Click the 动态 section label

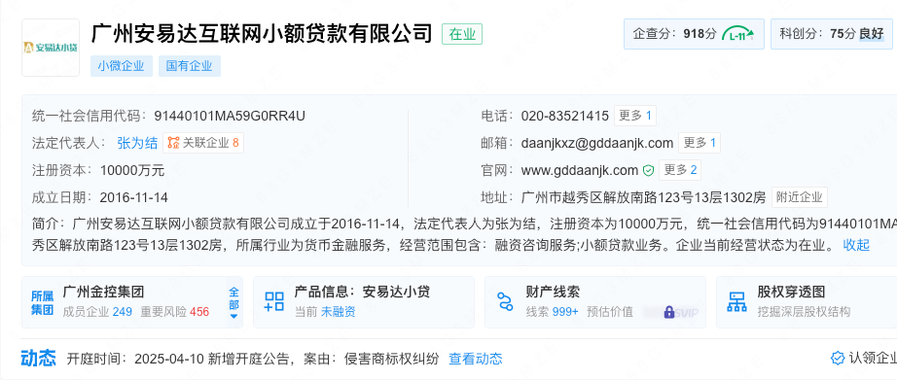39,359
